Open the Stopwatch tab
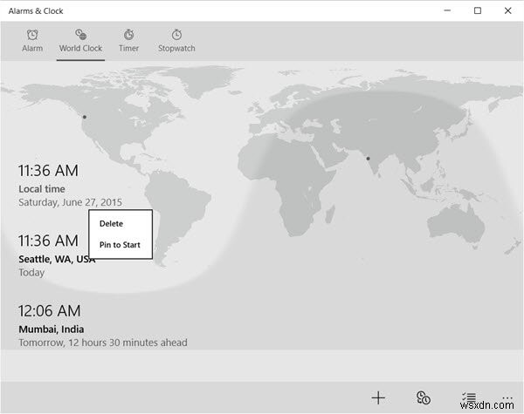 pyautogui.click(x=176, y=41)
